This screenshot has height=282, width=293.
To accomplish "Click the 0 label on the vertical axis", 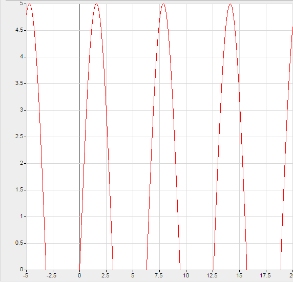I will (22, 270).
